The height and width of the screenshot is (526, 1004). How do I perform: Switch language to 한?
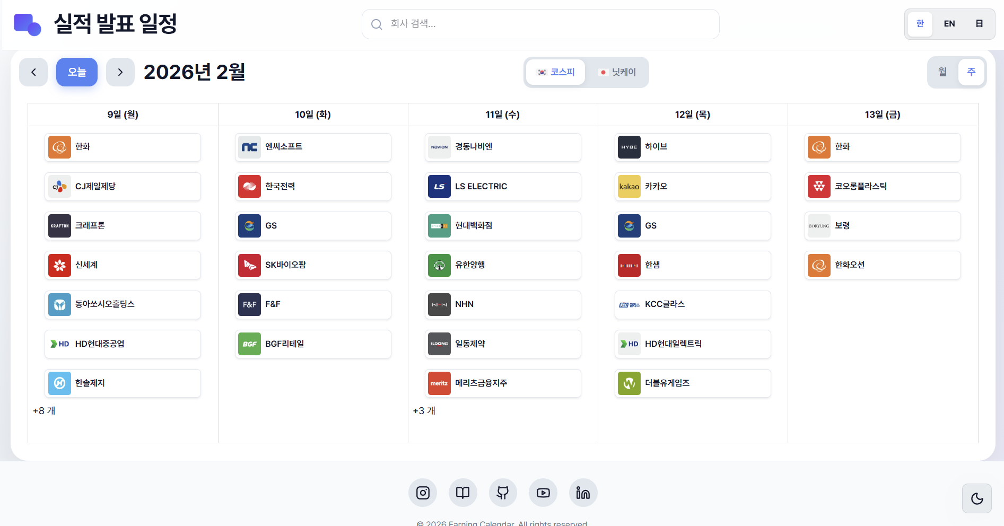(920, 24)
